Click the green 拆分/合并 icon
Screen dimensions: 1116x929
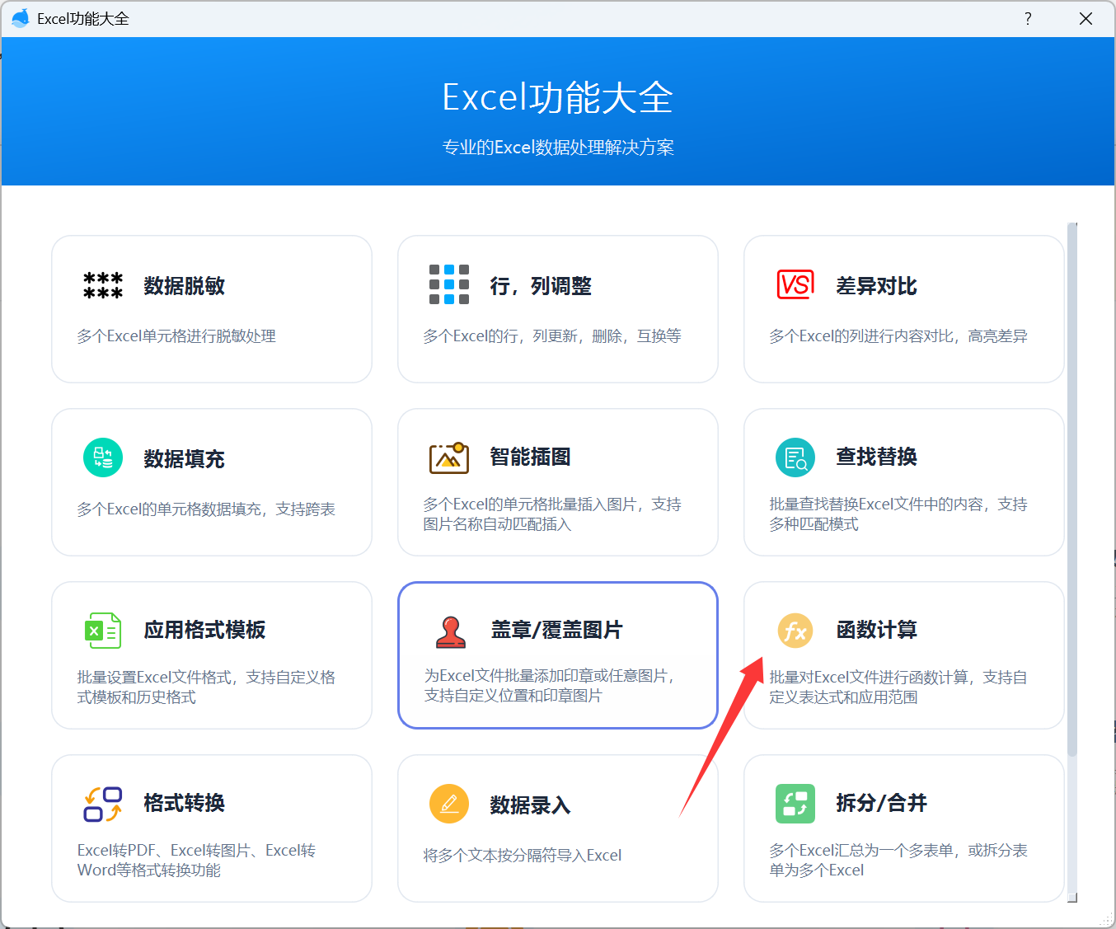point(795,804)
